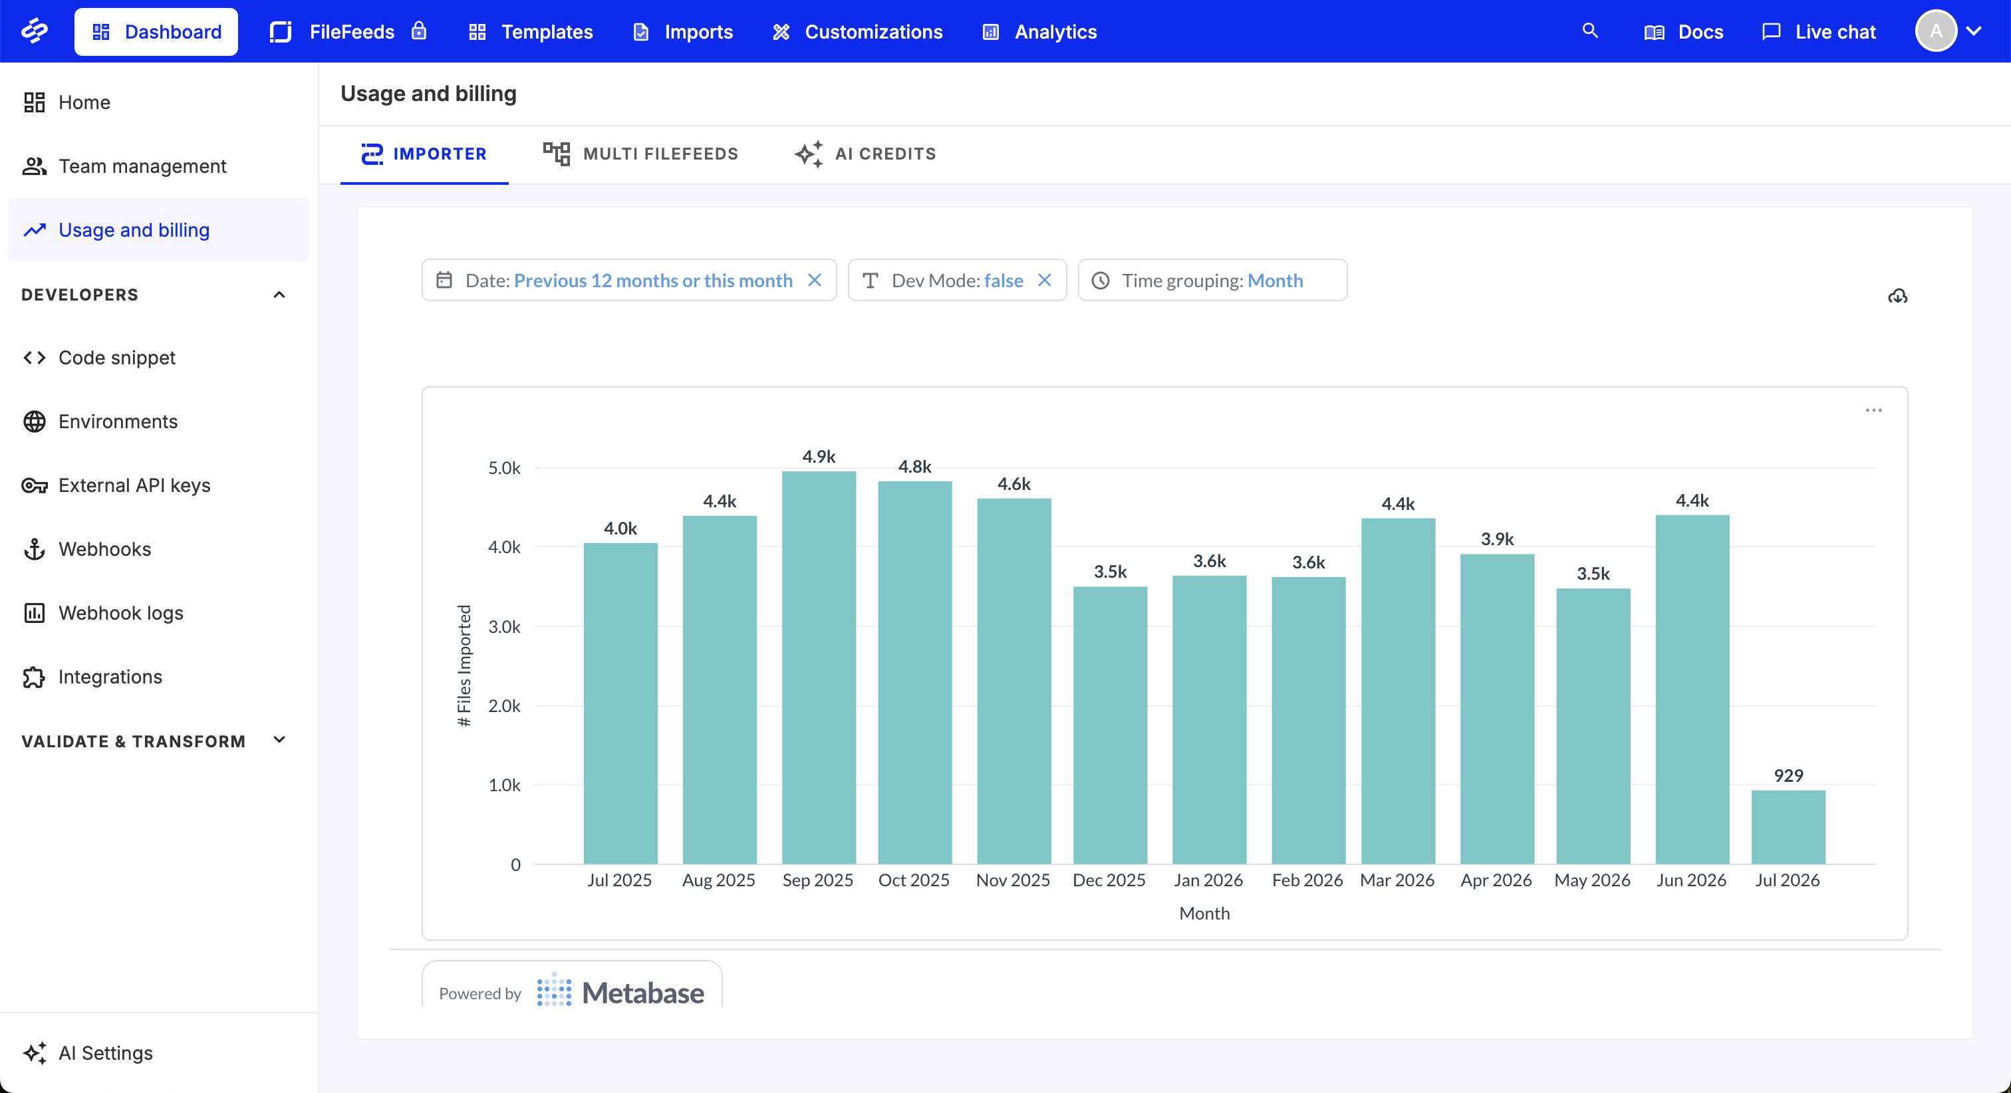Image resolution: width=2011 pixels, height=1093 pixels.
Task: Open the account avatar dropdown
Action: coord(1949,31)
